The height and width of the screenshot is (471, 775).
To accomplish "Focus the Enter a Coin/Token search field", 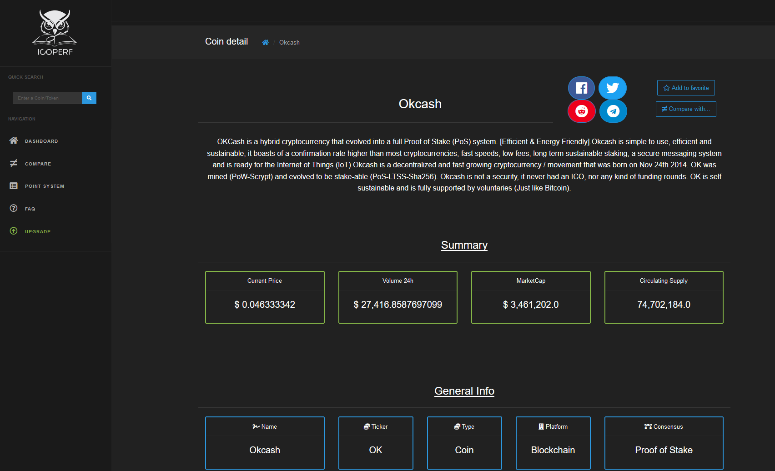I will (47, 98).
